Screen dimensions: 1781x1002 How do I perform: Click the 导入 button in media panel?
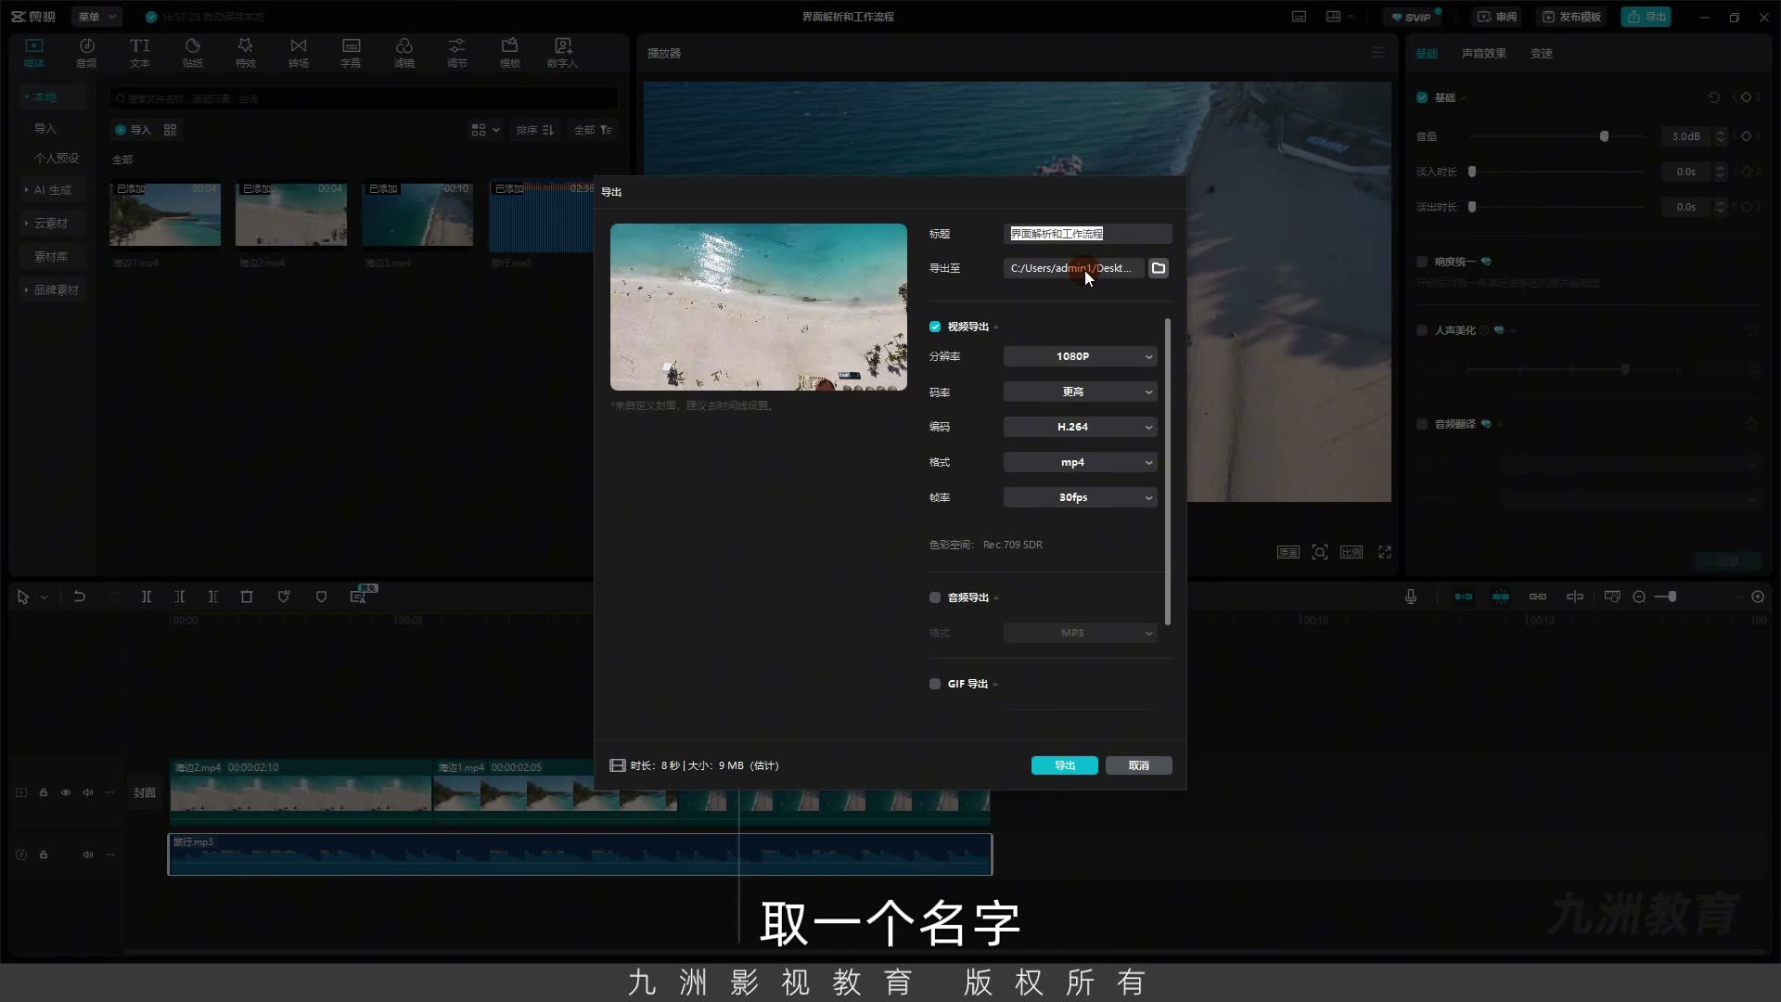[133, 130]
